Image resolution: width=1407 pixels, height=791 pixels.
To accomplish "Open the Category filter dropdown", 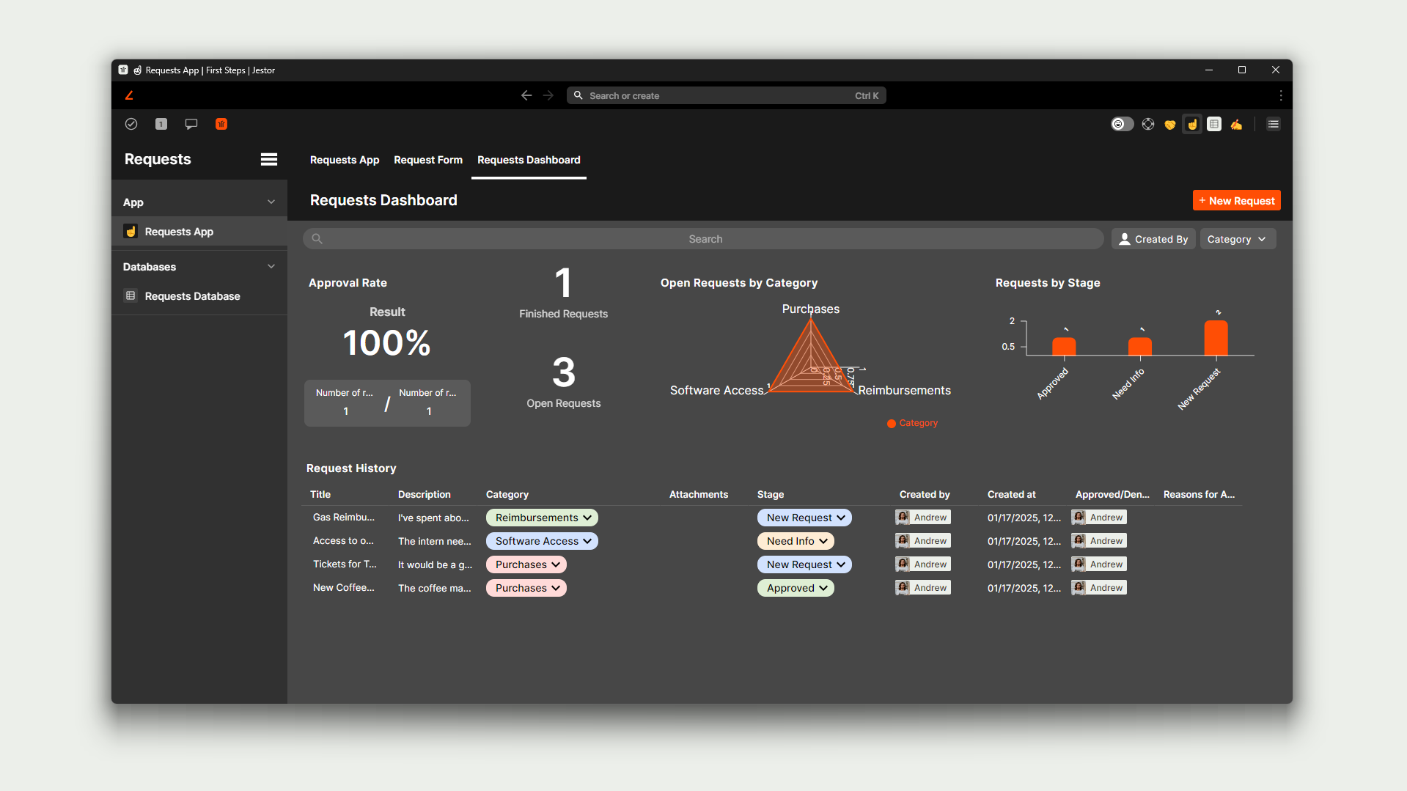I will [x=1237, y=239].
